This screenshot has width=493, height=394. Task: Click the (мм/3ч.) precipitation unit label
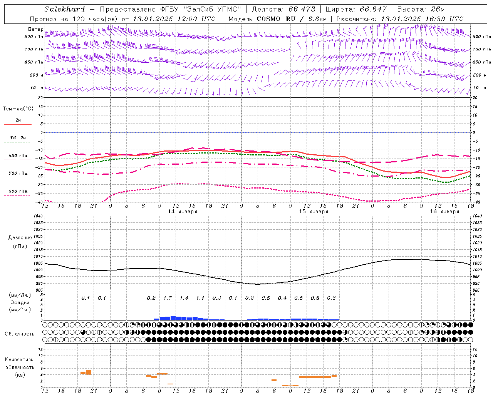pos(20,295)
